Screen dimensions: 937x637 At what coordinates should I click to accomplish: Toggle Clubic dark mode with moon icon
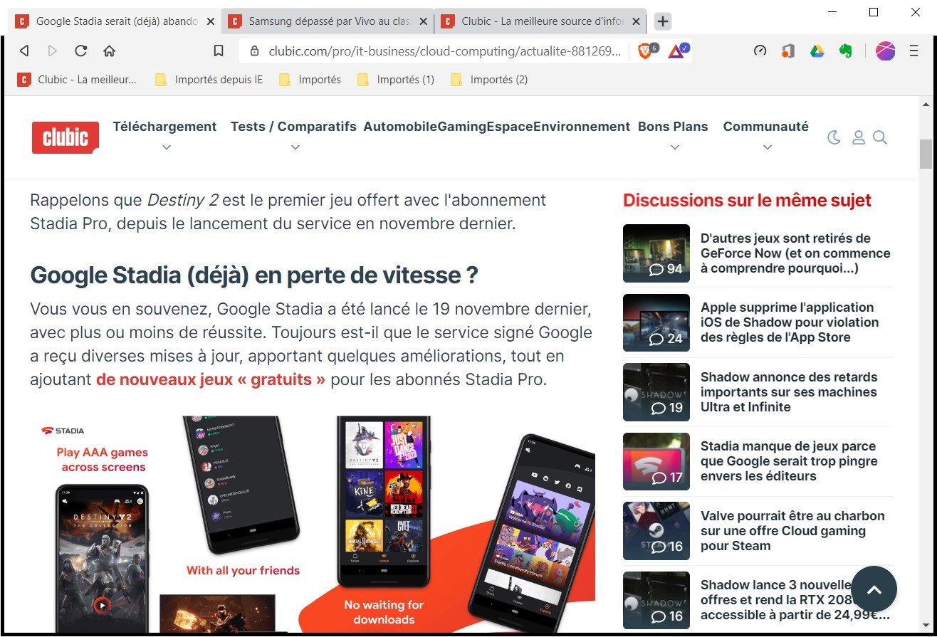[834, 137]
